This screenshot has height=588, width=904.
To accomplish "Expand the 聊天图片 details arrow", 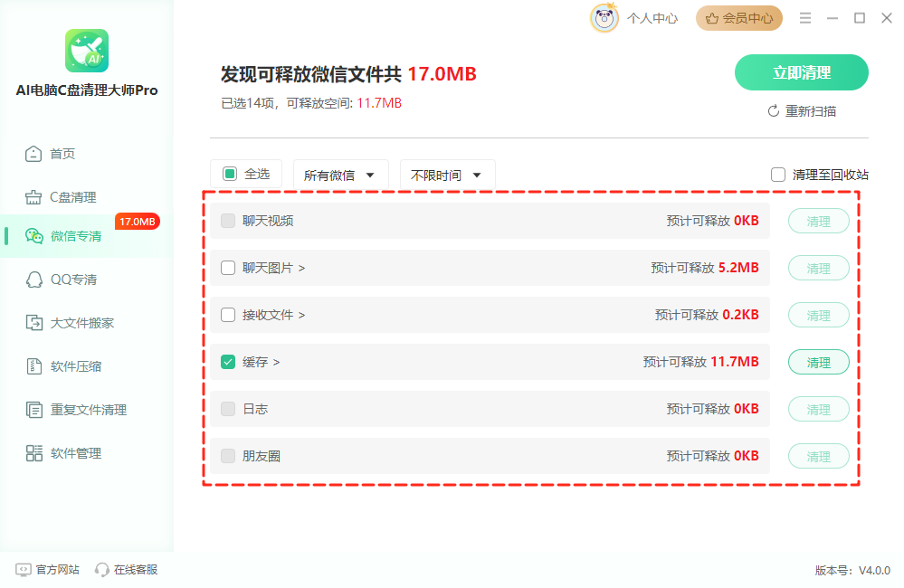I will click(301, 268).
